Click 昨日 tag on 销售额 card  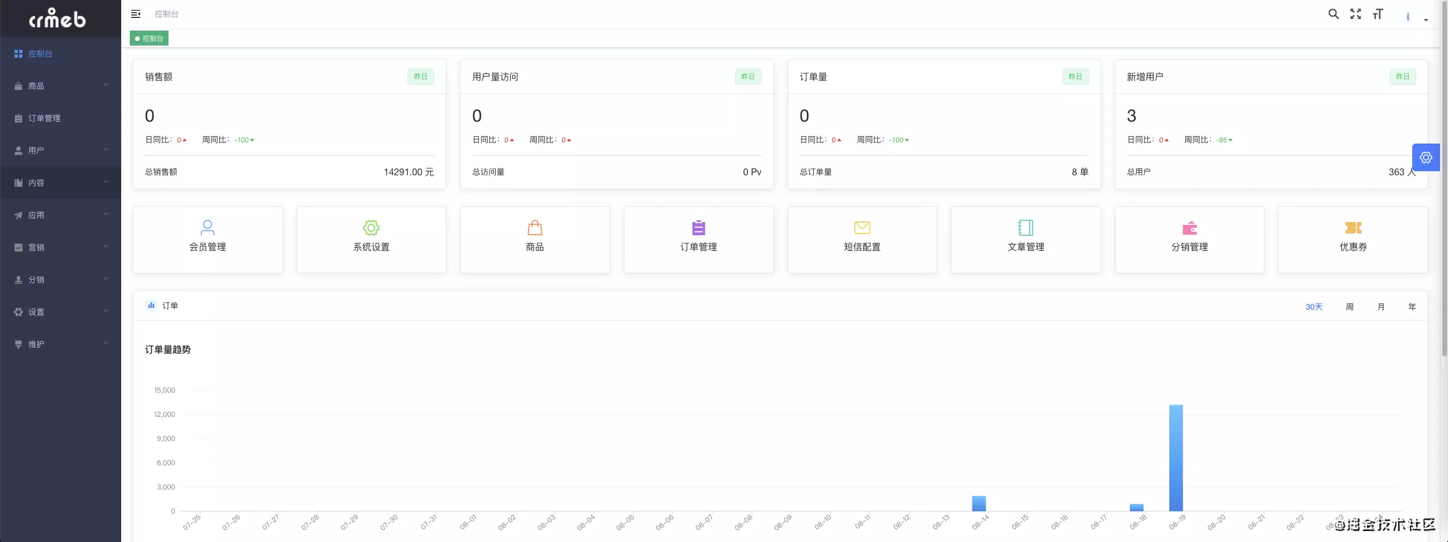click(x=421, y=77)
